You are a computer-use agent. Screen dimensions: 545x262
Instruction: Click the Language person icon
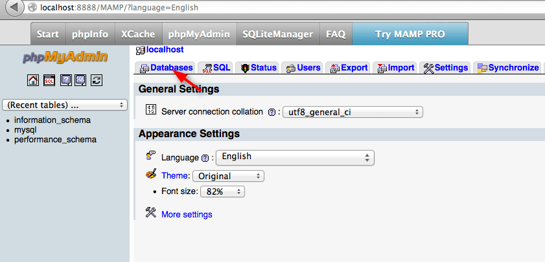tap(150, 155)
